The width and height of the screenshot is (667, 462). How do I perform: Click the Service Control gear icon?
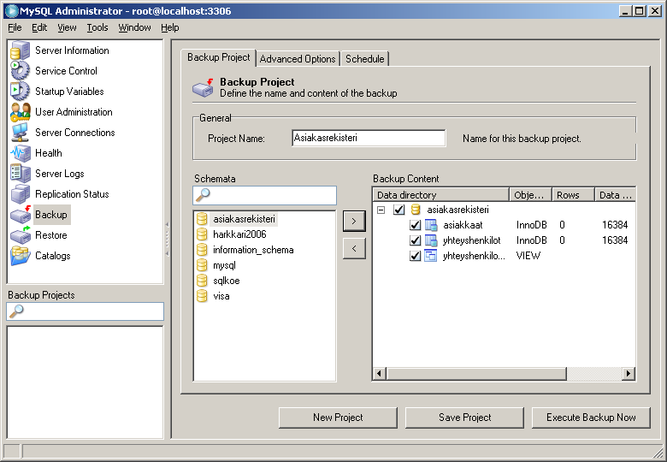pyautogui.click(x=20, y=71)
